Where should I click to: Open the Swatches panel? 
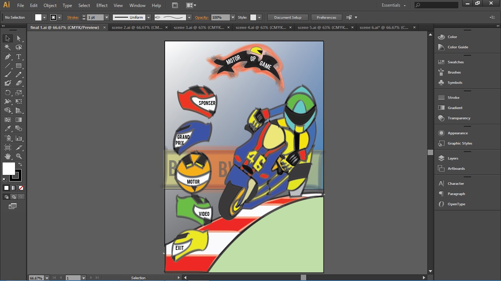coord(455,62)
